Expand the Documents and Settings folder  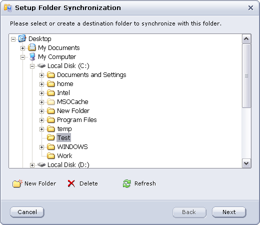click(41, 75)
